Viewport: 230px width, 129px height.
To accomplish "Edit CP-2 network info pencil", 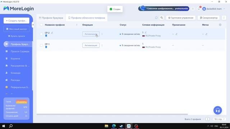I will point(146,33).
